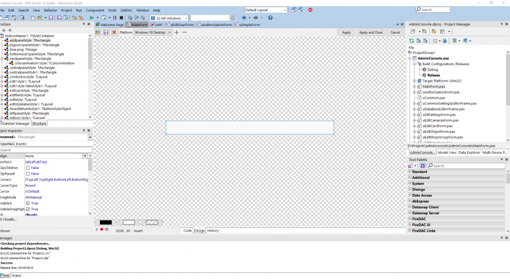Image resolution: width=510 pixels, height=279 pixels.
Task: Click the style designer save icon
Action: [x=106, y=33]
